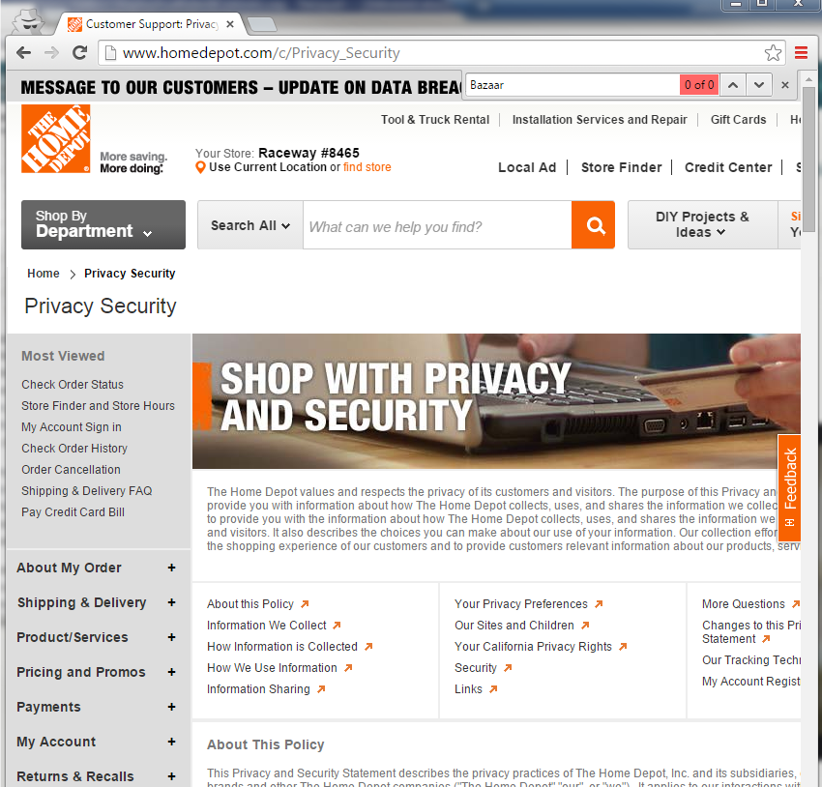Click the orange Feedback side button
This screenshot has width=822, height=787.
pos(789,488)
